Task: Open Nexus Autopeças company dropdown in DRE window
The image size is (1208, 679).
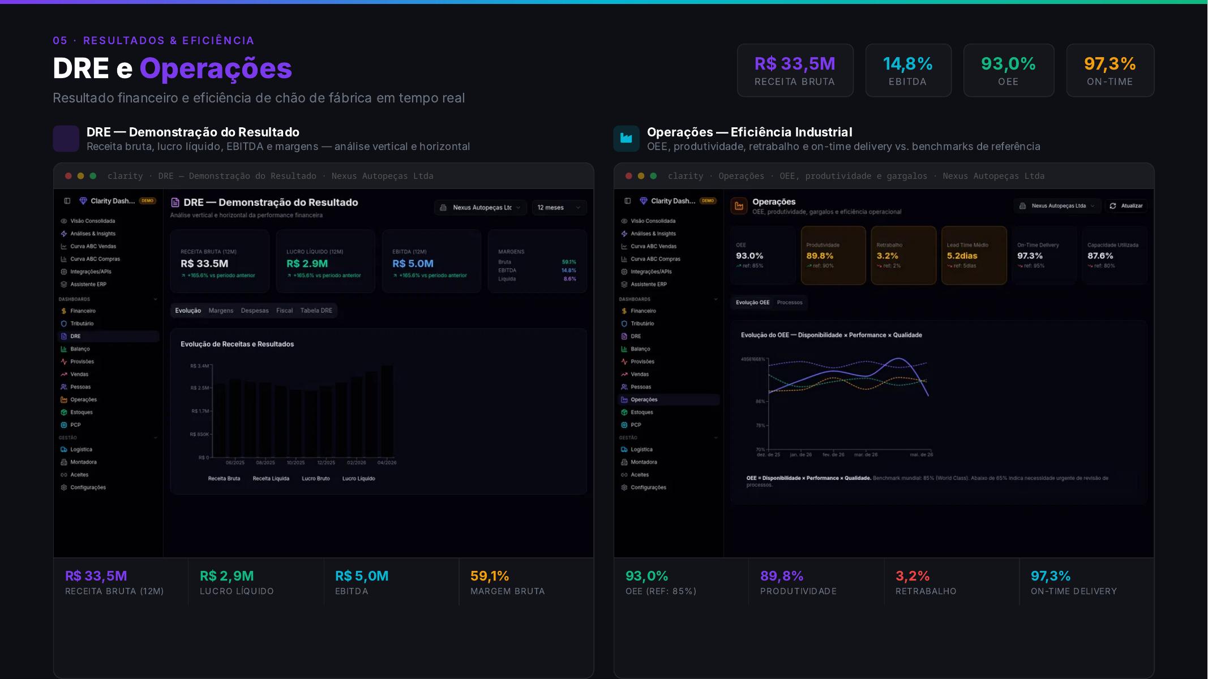Action: 481,208
